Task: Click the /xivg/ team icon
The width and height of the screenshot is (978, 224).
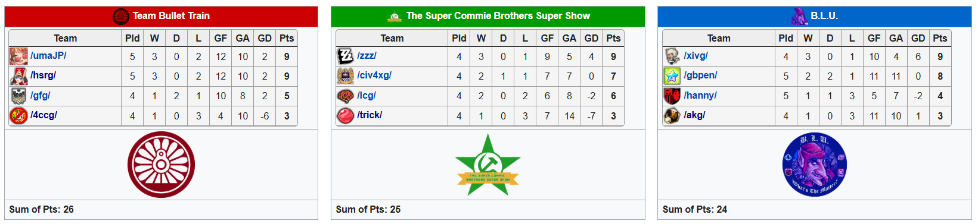Action: 672,56
